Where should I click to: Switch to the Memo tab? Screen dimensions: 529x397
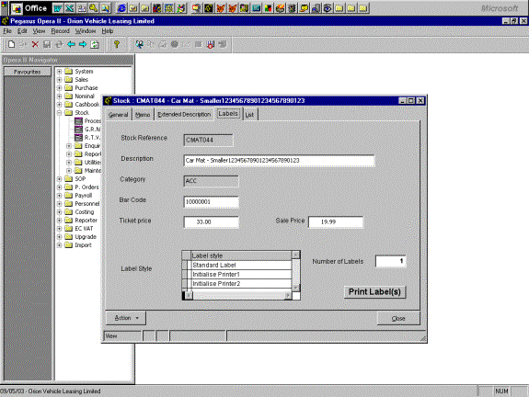143,115
